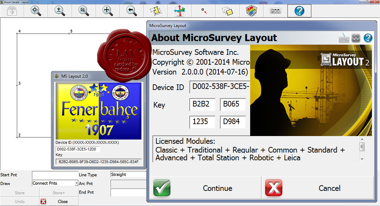Click the main window minimize button
This screenshot has height=206, width=380.
tap(362, 2)
